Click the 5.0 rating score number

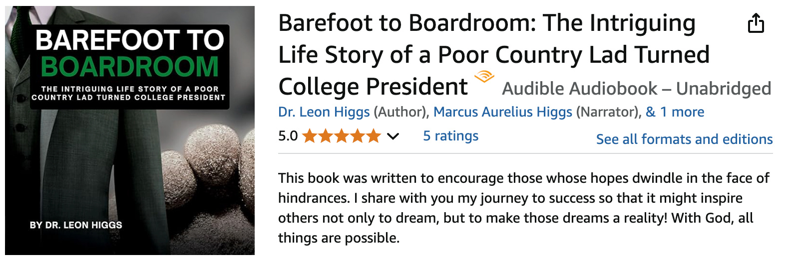[288, 136]
